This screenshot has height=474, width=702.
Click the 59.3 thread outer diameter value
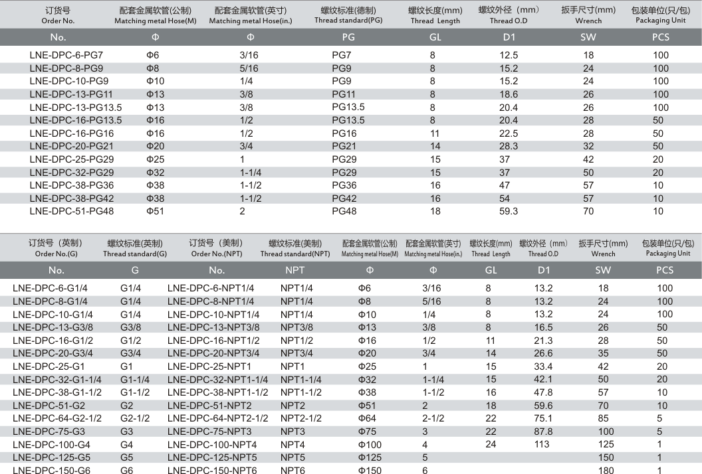point(508,211)
